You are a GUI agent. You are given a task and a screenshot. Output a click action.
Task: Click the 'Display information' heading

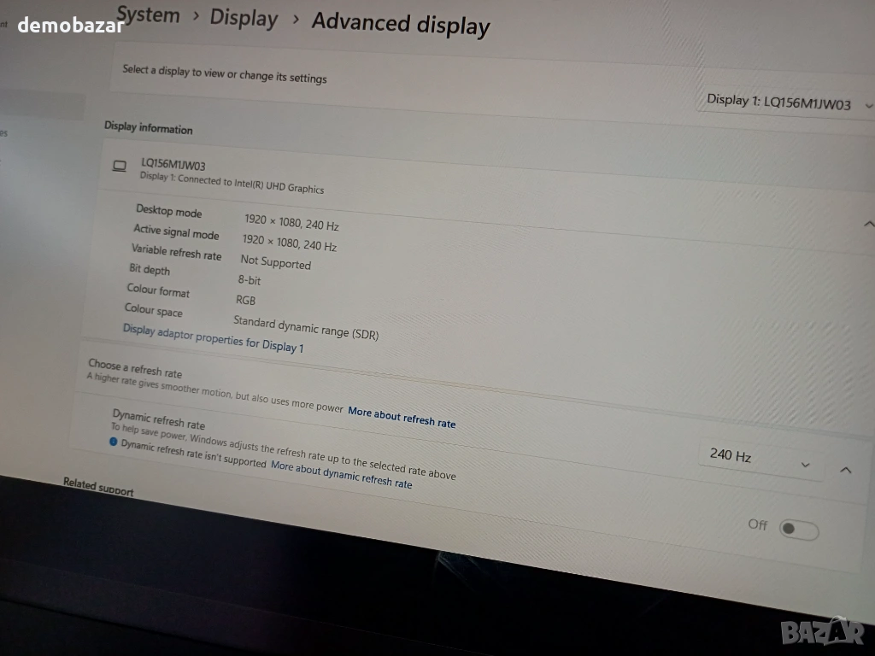[x=148, y=128]
